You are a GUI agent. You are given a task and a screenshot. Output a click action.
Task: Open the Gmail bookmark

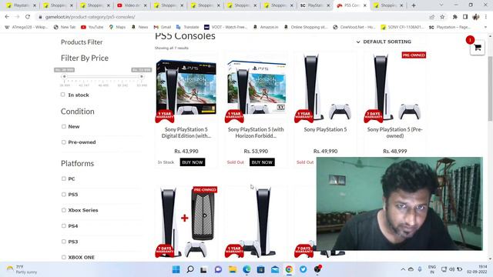163,27
